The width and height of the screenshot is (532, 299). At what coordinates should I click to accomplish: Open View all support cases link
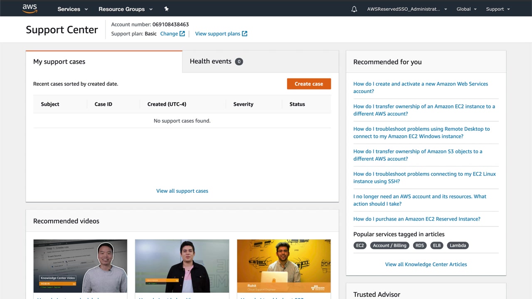point(182,191)
